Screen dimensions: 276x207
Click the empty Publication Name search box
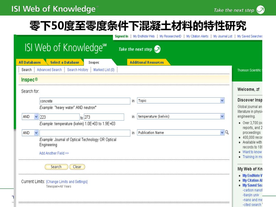click(x=85, y=133)
